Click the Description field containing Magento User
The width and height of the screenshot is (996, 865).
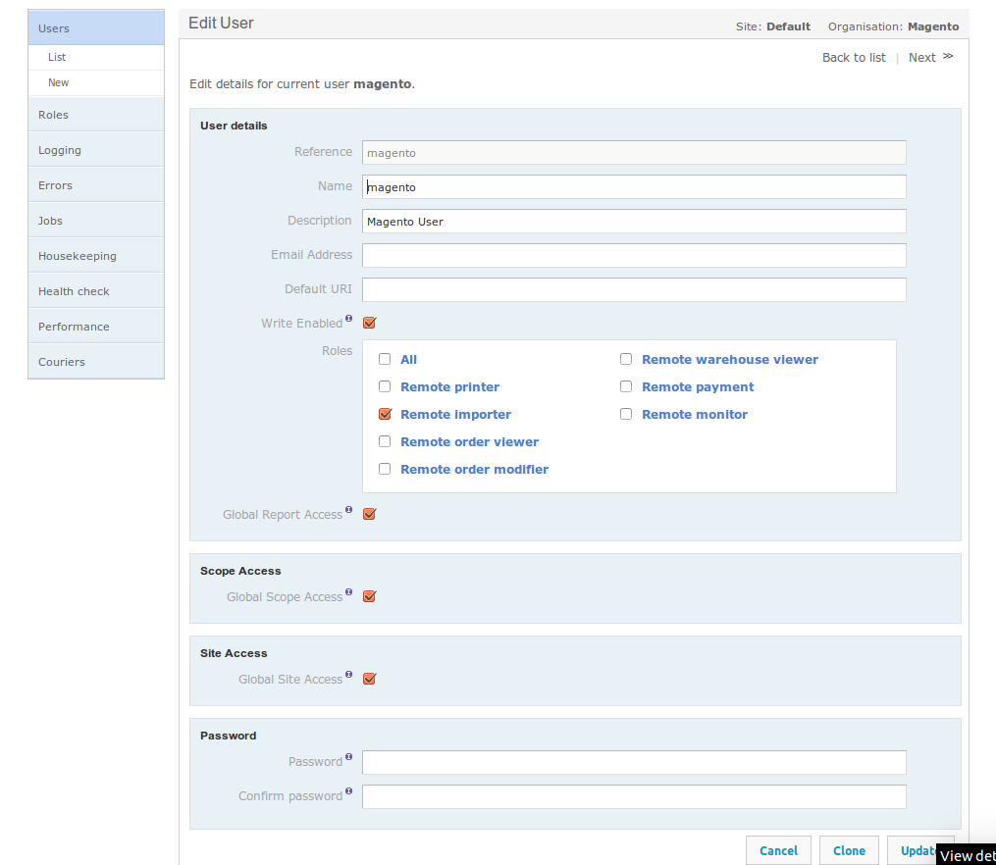click(634, 221)
